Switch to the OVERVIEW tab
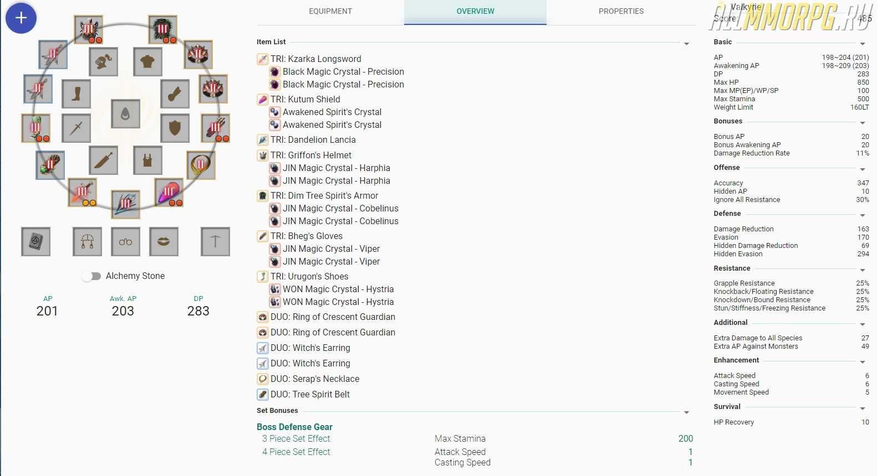 click(475, 12)
